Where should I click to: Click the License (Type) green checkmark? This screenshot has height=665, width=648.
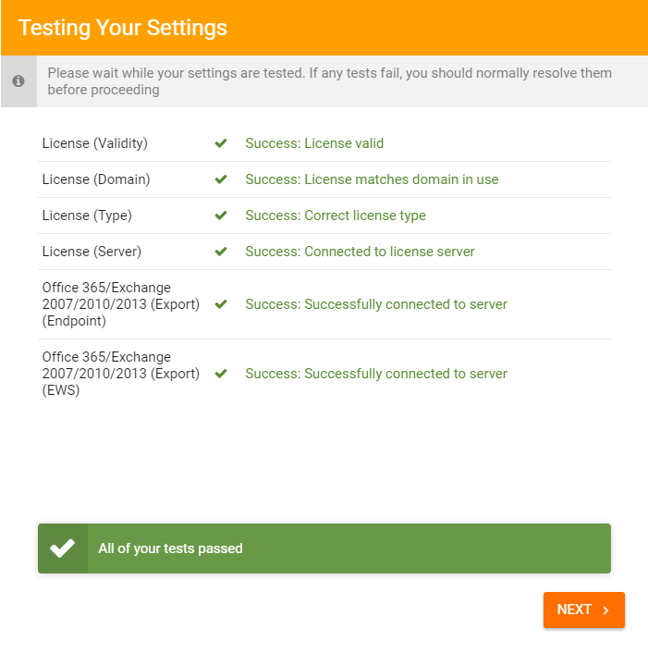[221, 216]
